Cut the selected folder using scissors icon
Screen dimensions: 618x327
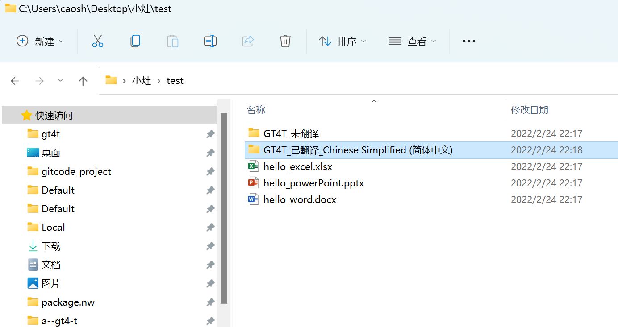tap(98, 41)
